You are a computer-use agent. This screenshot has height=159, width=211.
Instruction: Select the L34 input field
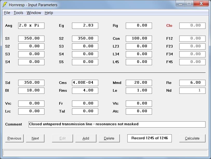[x=139, y=54]
